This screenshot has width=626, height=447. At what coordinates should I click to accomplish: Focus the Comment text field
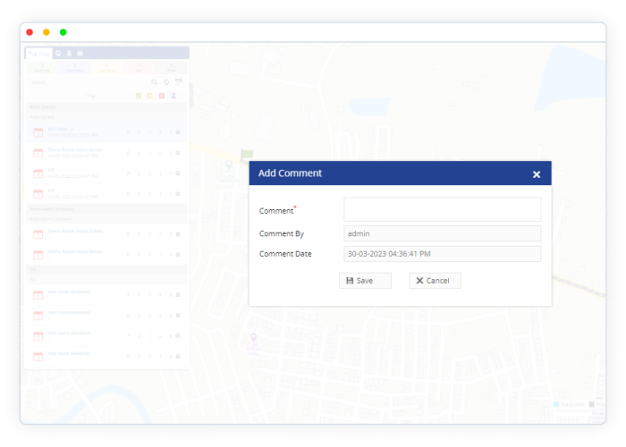[442, 209]
